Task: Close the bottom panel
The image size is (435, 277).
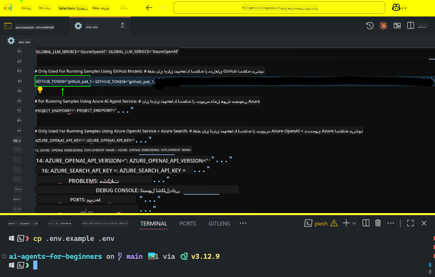Action: [x=424, y=223]
